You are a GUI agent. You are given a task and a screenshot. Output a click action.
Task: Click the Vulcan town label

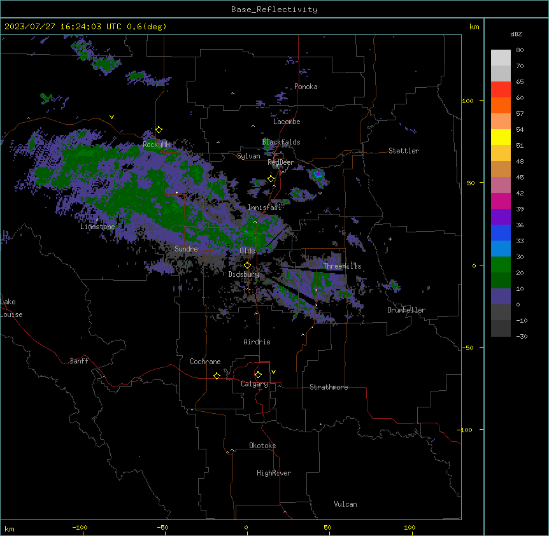(346, 504)
